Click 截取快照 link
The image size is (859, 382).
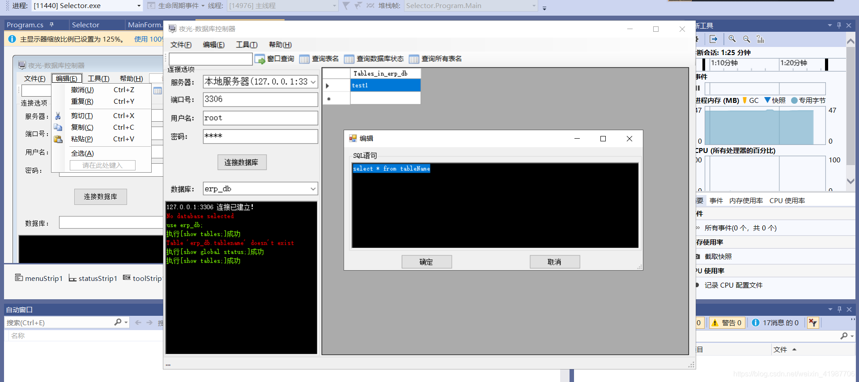718,257
